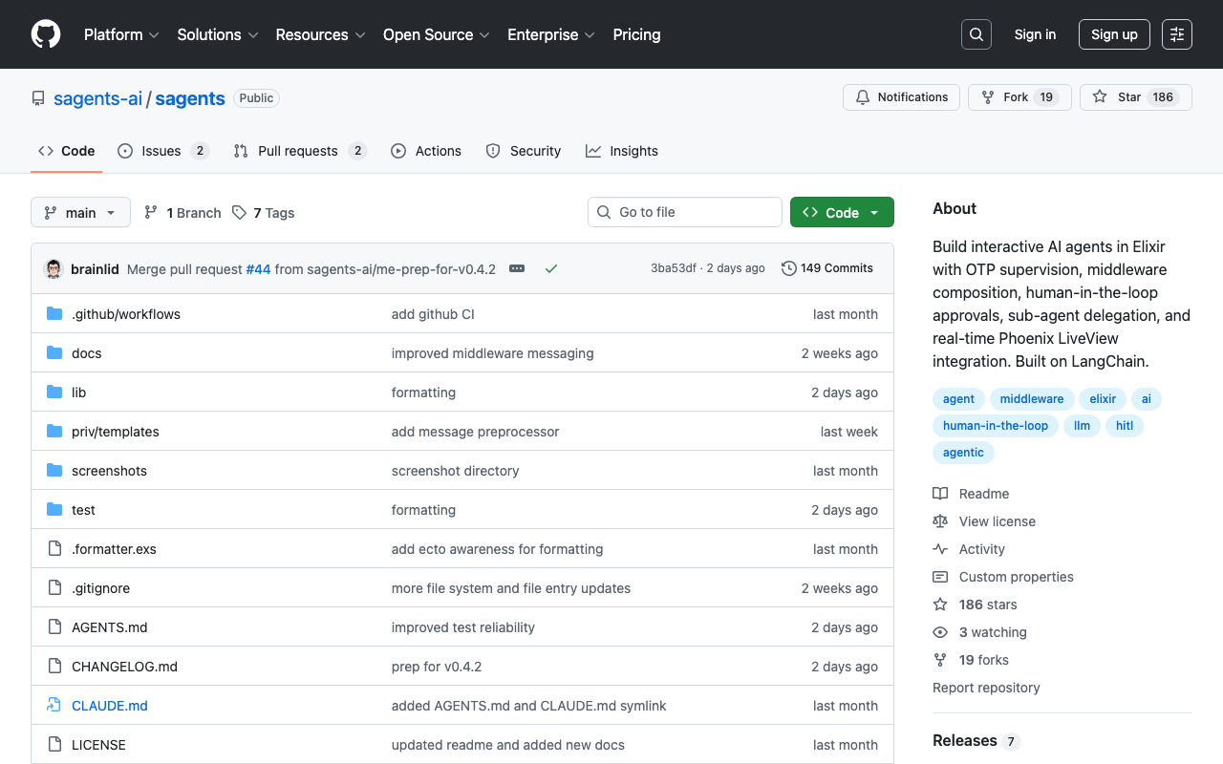
Task: Open the main branch dropdown
Action: tap(80, 212)
